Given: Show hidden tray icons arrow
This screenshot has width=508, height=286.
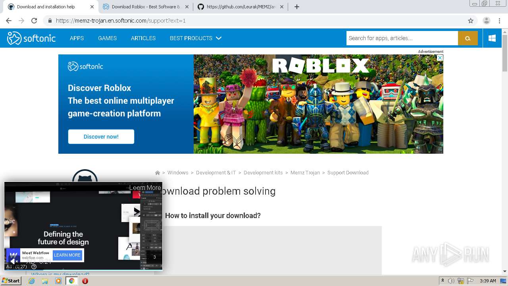Looking at the screenshot, I should (x=443, y=281).
